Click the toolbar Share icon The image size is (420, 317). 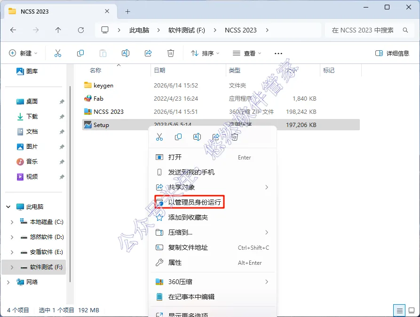point(148,53)
